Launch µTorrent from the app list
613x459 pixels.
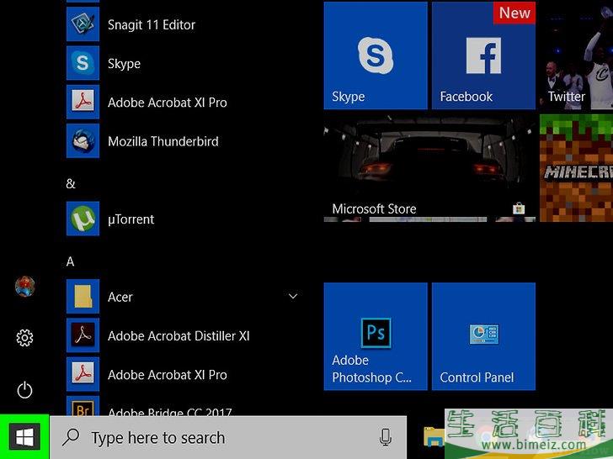coord(131,219)
